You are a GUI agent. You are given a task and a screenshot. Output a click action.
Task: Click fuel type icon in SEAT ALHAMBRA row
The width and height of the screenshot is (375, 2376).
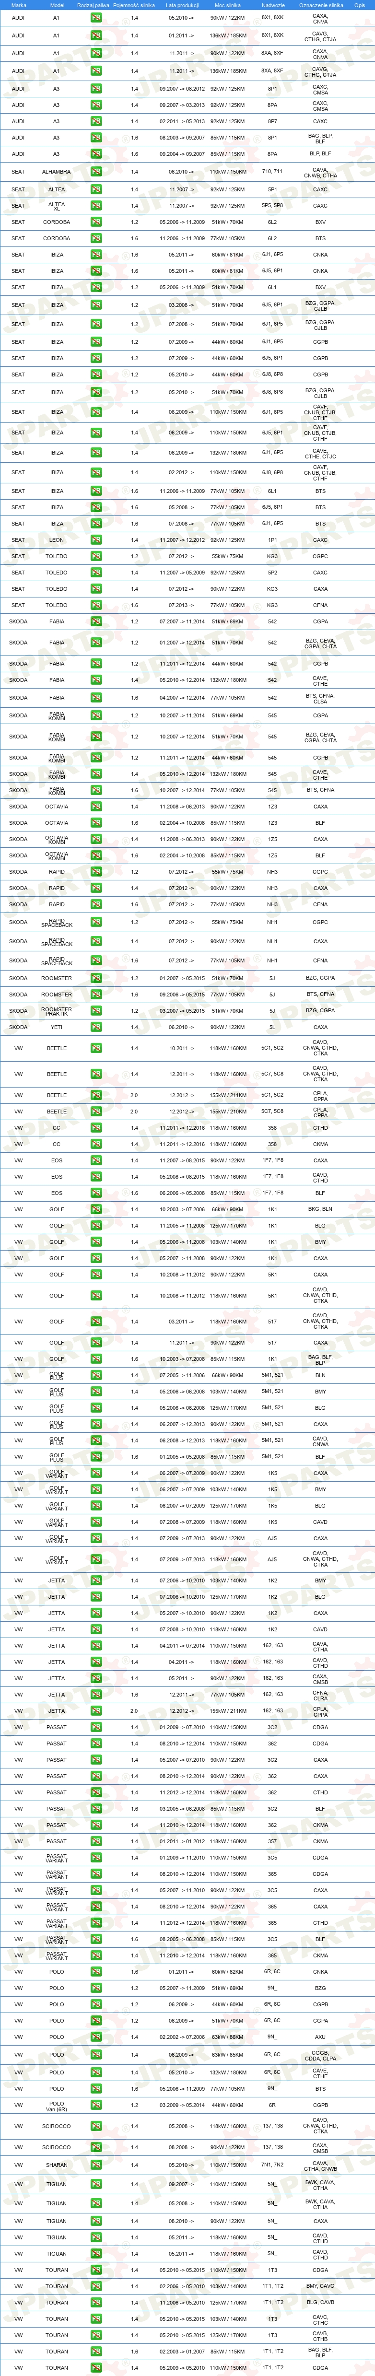[96, 172]
